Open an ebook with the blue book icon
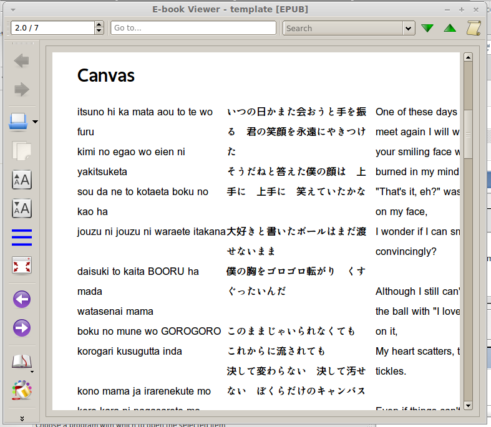 [19, 122]
